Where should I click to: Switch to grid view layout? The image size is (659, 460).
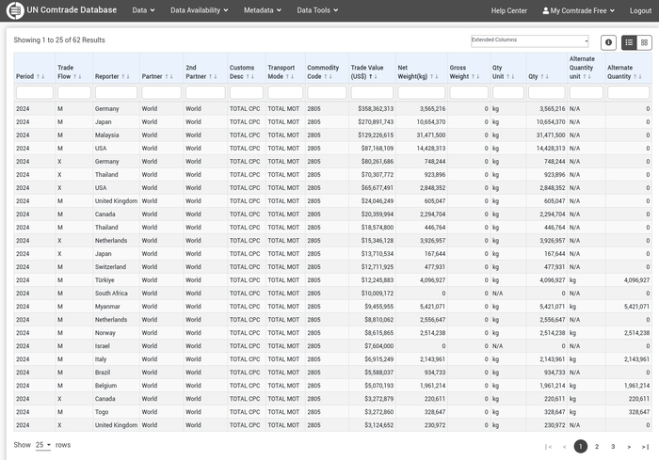644,42
